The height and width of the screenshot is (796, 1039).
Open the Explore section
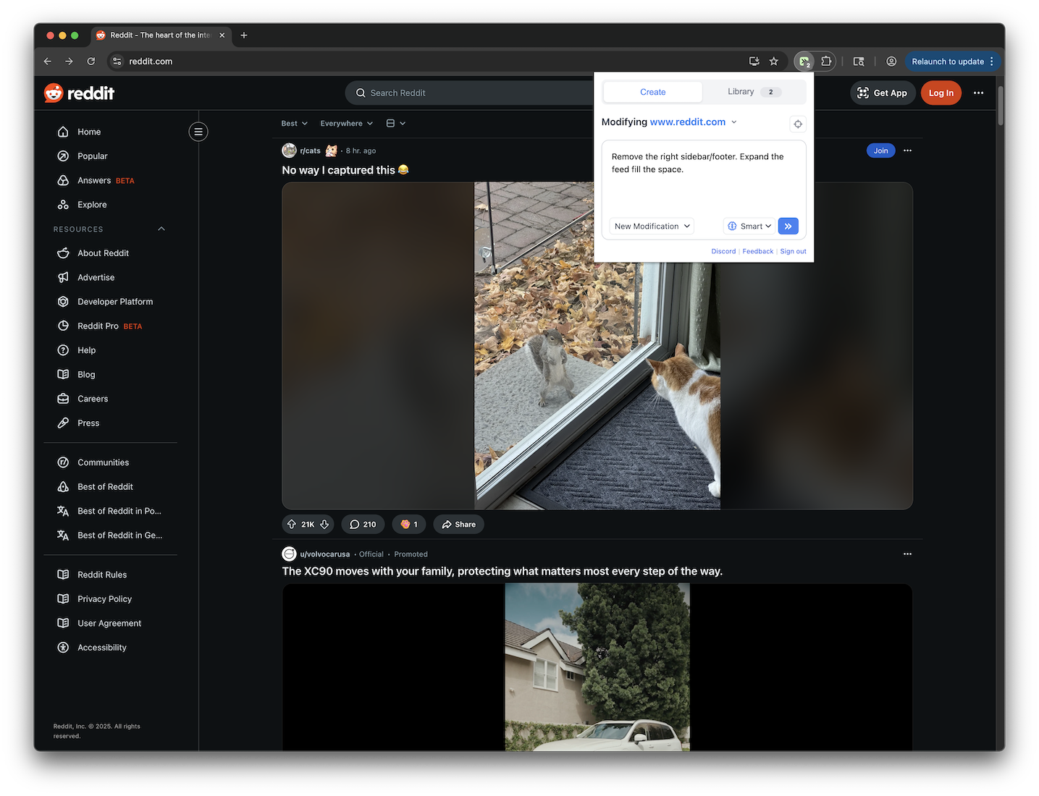[91, 204]
